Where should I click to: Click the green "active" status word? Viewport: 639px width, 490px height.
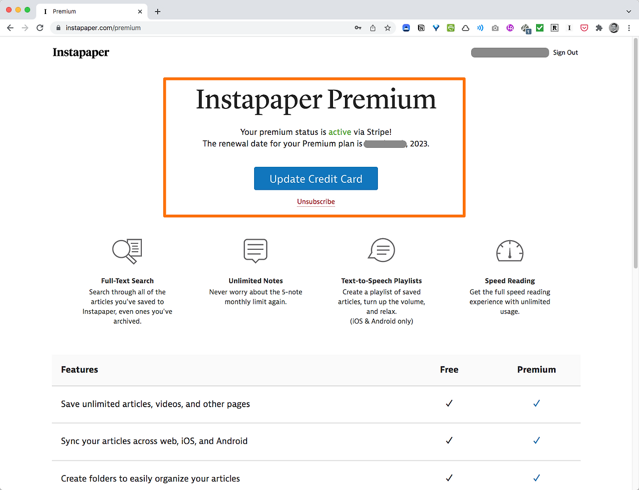coord(339,132)
